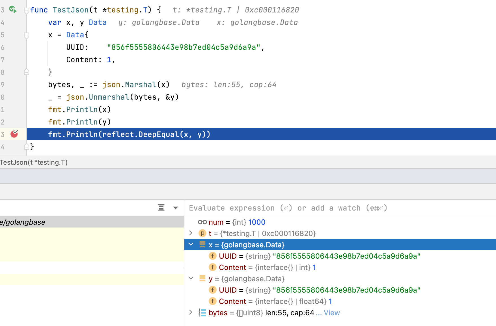This screenshot has width=496, height=326.
Task: Click field icon for y's UUID
Action: coord(212,290)
